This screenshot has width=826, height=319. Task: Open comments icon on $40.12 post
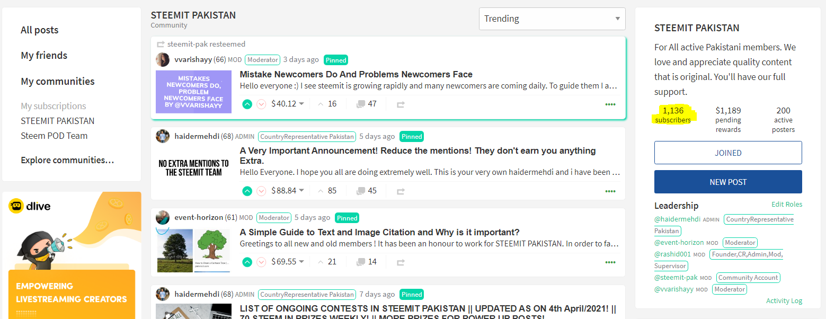[361, 104]
